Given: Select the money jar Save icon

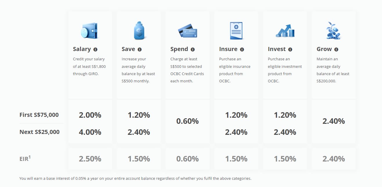Looking at the screenshot, I should click(x=139, y=30).
